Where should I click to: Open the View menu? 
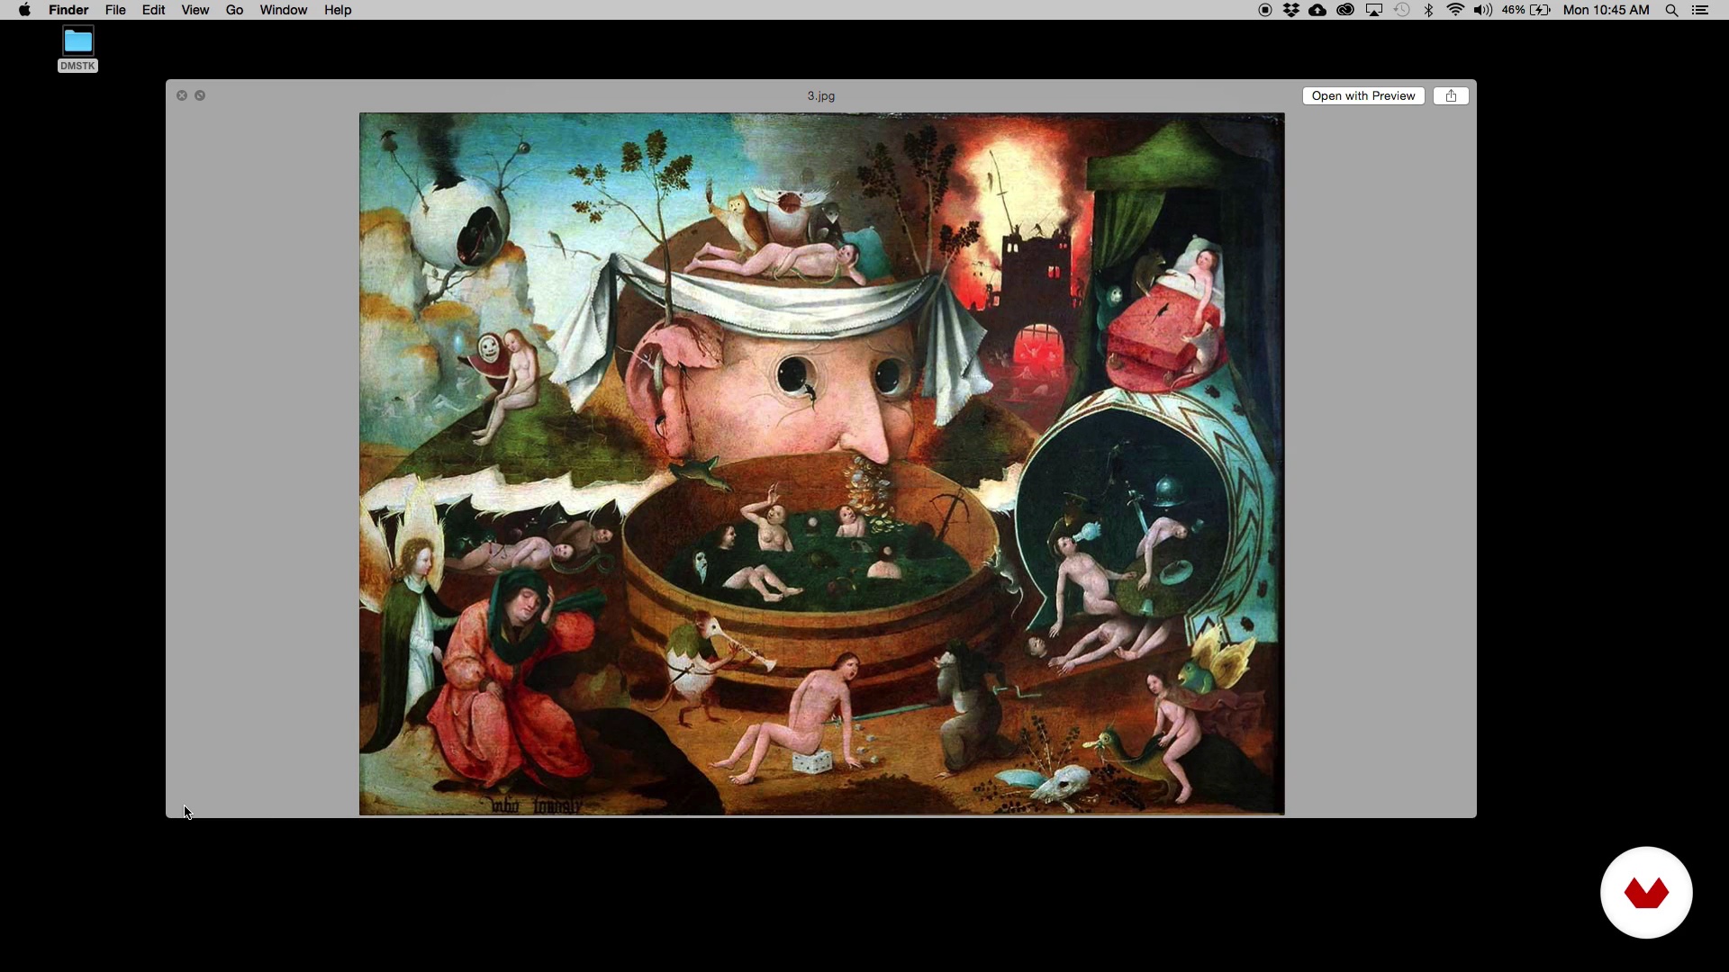pyautogui.click(x=195, y=10)
